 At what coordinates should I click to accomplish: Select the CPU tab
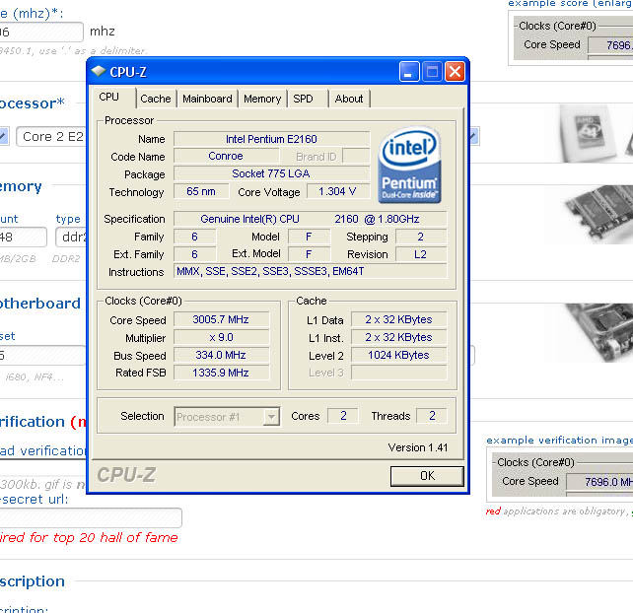click(109, 98)
